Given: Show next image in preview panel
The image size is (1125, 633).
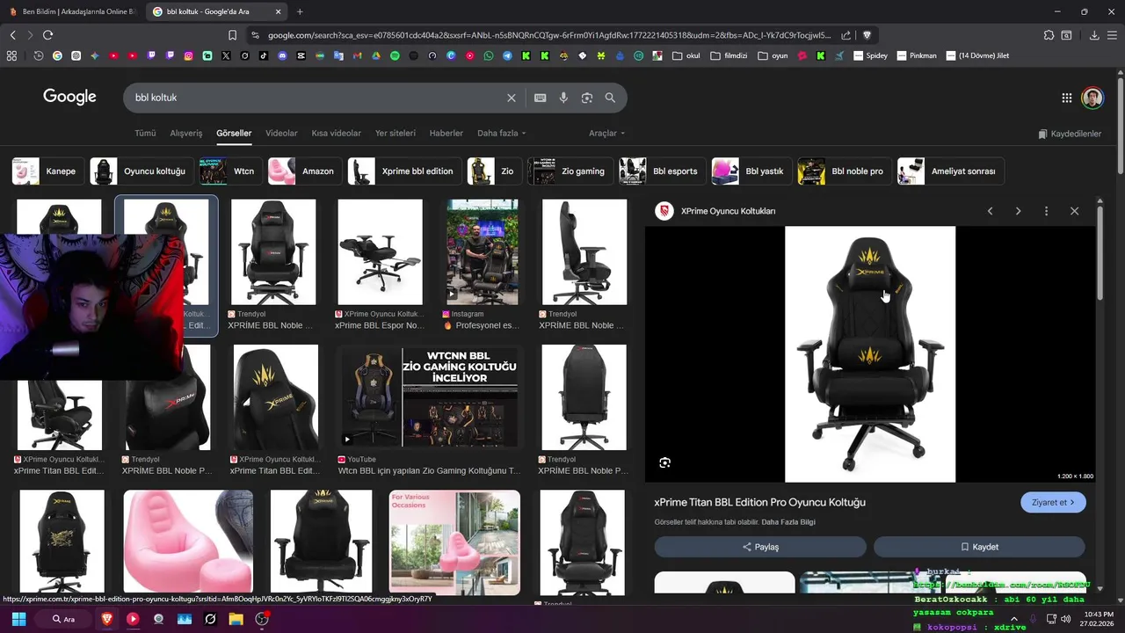Looking at the screenshot, I should pyautogui.click(x=1018, y=211).
